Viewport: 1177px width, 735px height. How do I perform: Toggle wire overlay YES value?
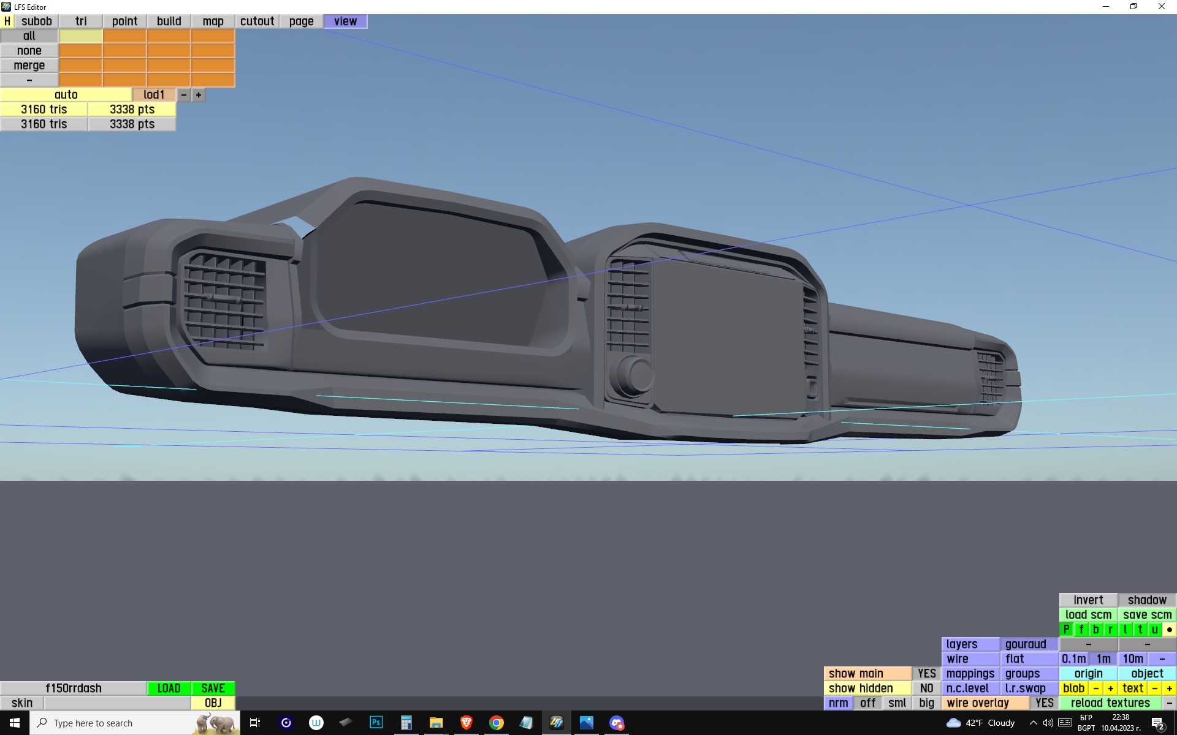point(1044,703)
